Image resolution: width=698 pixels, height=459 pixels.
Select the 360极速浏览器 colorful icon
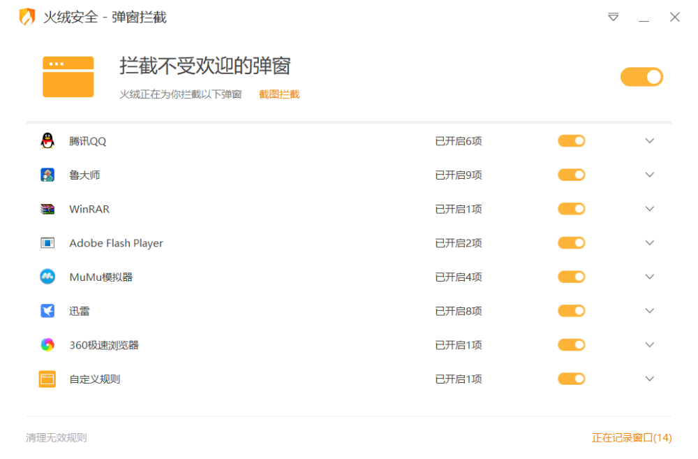(x=47, y=345)
